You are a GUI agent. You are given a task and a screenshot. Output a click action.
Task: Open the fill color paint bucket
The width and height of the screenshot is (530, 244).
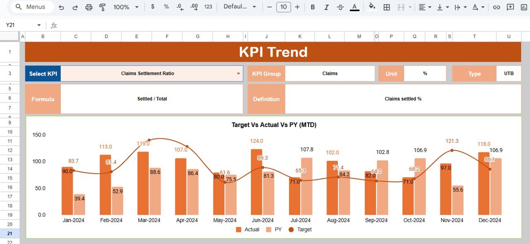(x=372, y=7)
